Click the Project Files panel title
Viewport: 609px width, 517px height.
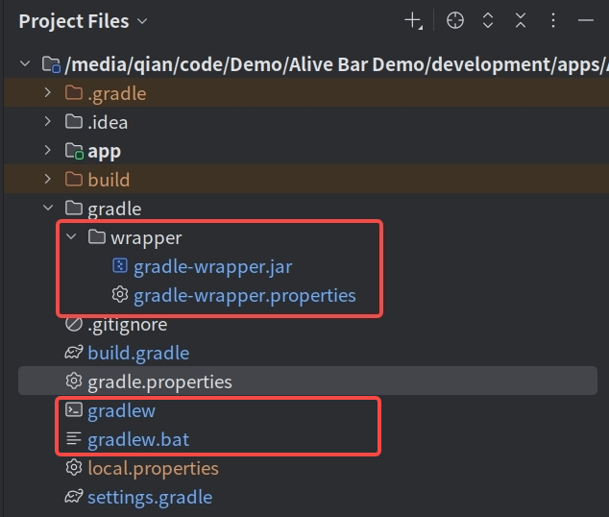tap(74, 21)
